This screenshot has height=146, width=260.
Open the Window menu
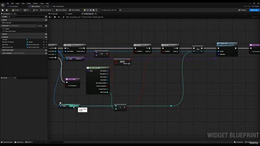35,3
